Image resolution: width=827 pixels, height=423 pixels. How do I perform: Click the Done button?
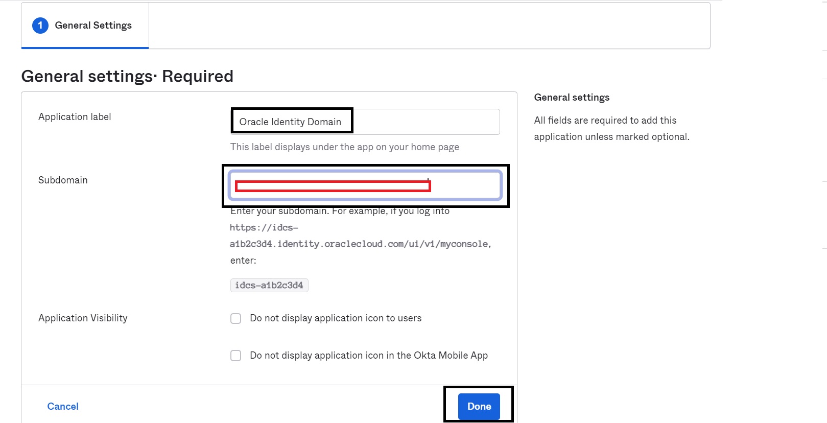(479, 407)
